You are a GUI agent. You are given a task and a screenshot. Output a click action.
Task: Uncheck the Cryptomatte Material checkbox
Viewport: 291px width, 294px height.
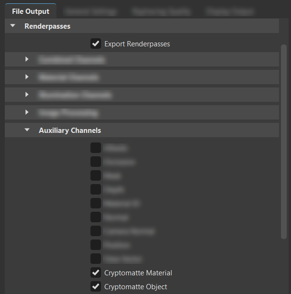point(95,273)
